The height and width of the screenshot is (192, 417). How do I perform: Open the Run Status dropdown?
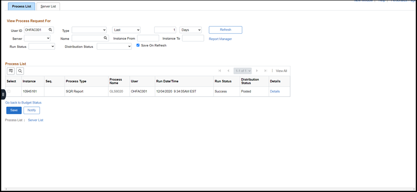tap(42, 47)
